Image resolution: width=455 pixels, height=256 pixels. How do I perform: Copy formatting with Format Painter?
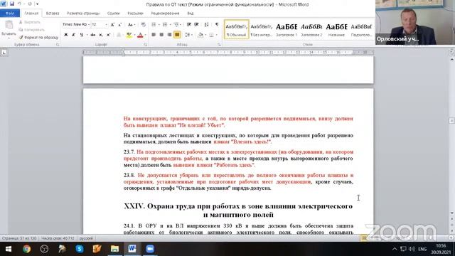[38, 38]
